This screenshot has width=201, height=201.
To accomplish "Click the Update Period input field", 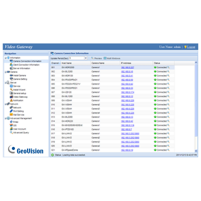I will [x=77, y=58].
